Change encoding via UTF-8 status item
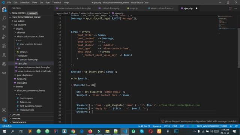 [167, 126]
